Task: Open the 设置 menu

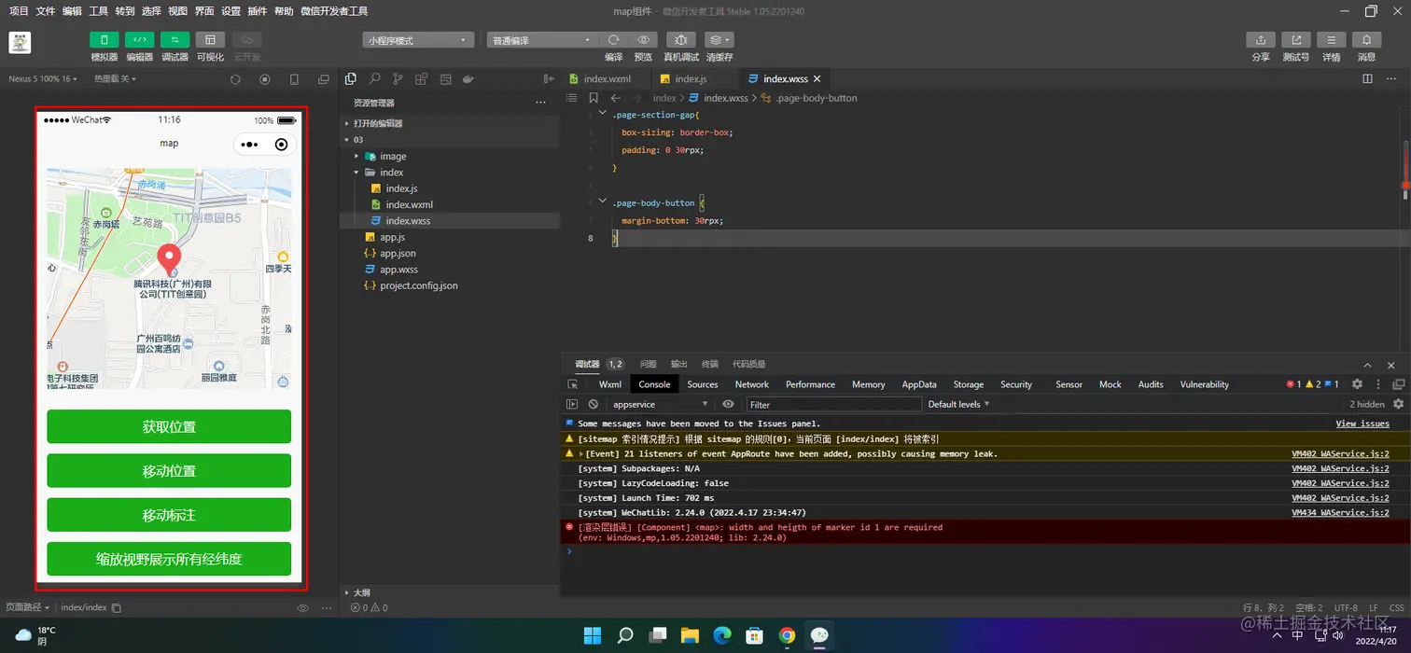Action: tap(231, 11)
